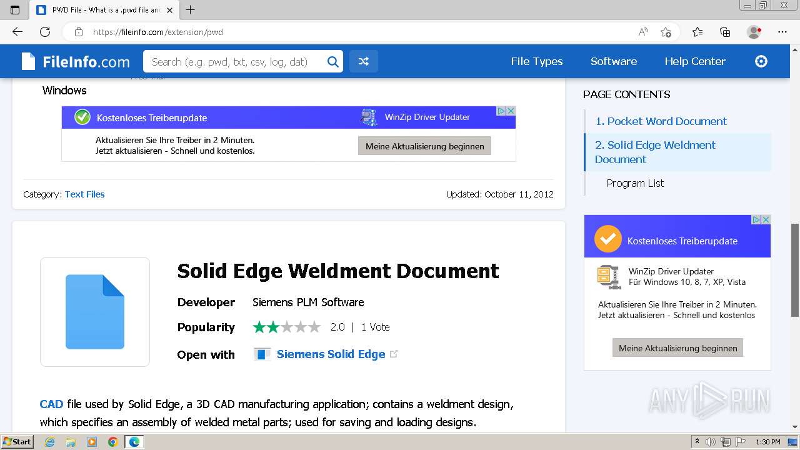The height and width of the screenshot is (450, 800).
Task: Launch Internet Explorer from taskbar
Action: (50, 442)
